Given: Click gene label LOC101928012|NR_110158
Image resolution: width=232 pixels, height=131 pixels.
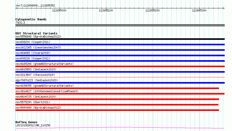Looking at the screenshot, I should pyautogui.click(x=33, y=125).
